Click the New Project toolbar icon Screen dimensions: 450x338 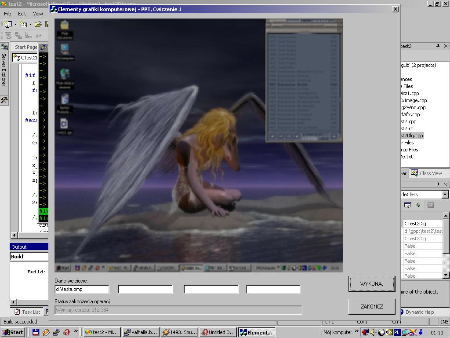click(8, 25)
